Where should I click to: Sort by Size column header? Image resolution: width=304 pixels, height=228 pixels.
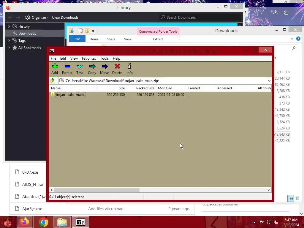point(121,88)
